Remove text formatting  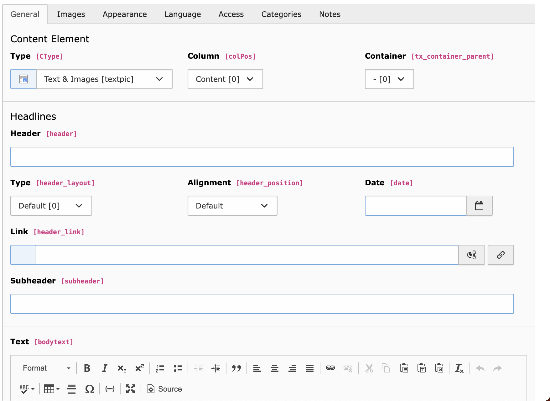459,368
